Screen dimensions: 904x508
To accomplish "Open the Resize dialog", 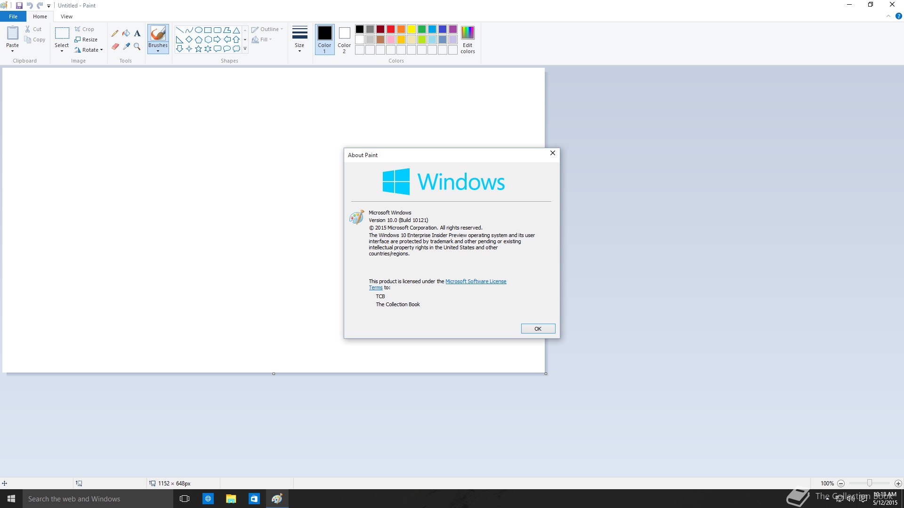I will (x=86, y=40).
